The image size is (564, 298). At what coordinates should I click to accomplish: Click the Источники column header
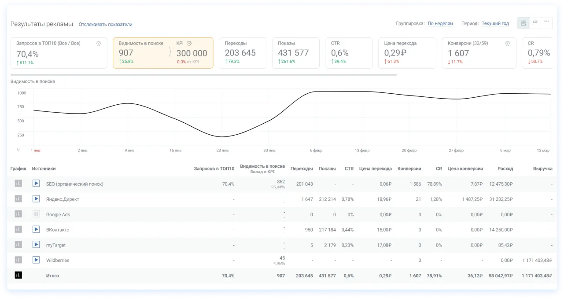[44, 169]
